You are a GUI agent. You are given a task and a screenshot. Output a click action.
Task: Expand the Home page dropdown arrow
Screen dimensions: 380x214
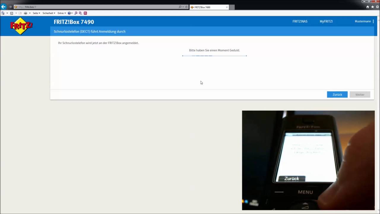click(x=7, y=13)
